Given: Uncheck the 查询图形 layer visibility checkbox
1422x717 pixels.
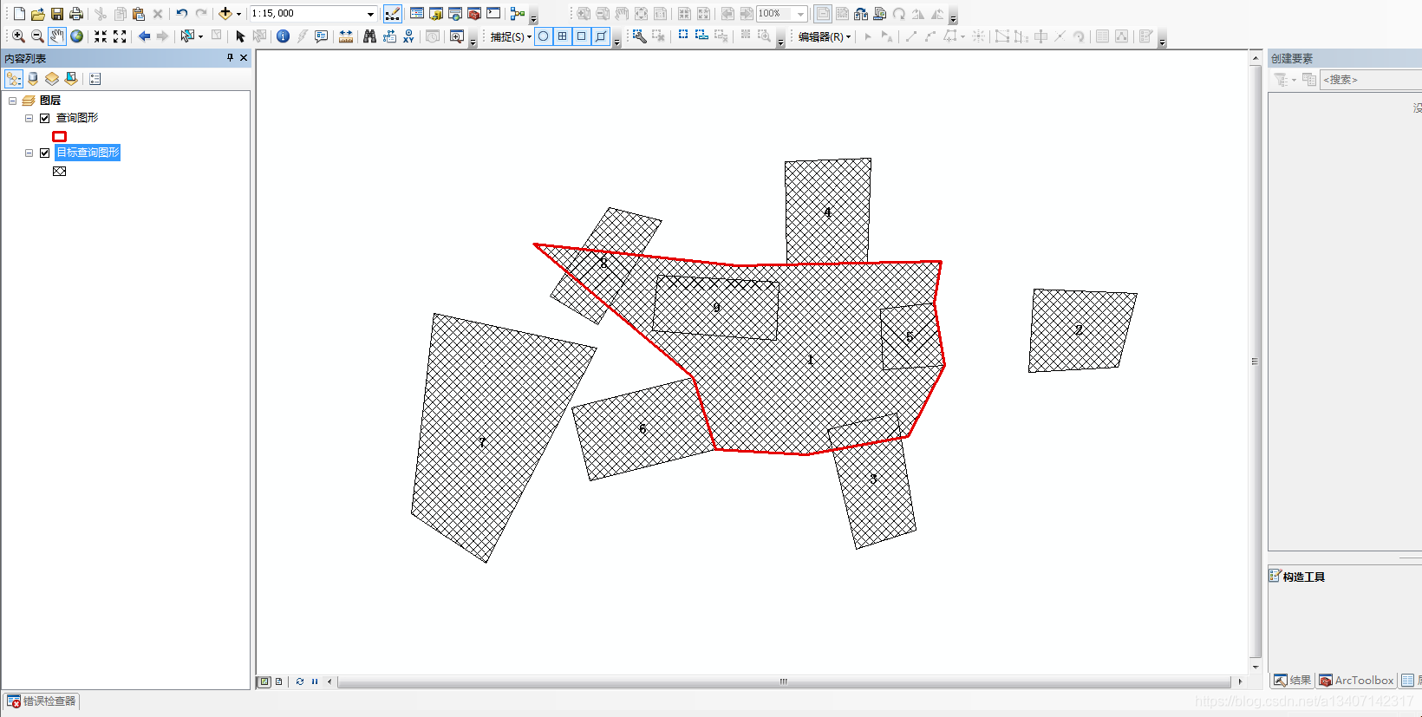Looking at the screenshot, I should point(45,118).
